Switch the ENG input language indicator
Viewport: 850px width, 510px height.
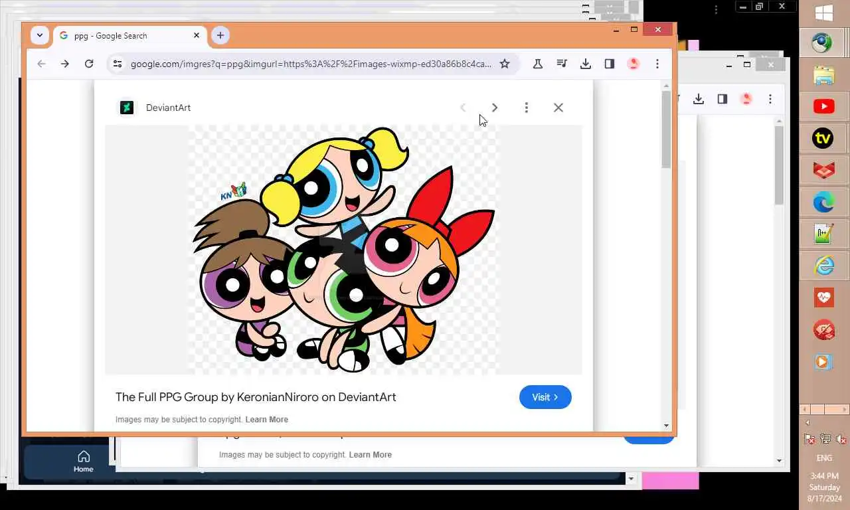click(x=824, y=458)
